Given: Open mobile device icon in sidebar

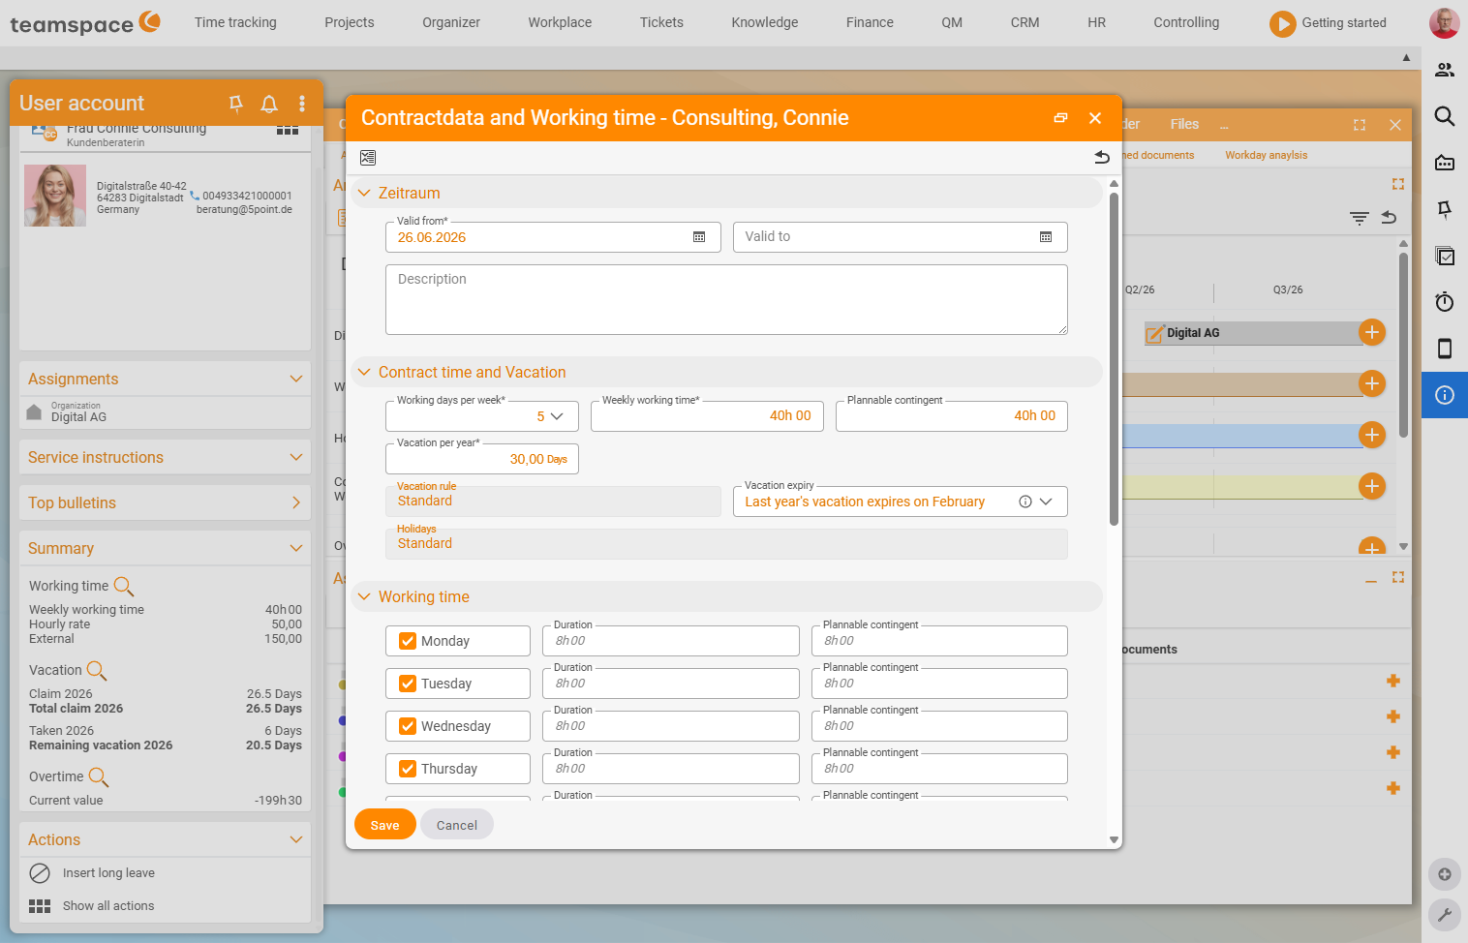Looking at the screenshot, I should (1445, 349).
